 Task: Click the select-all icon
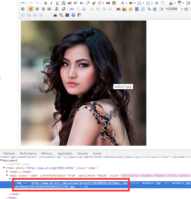tap(157, 3)
